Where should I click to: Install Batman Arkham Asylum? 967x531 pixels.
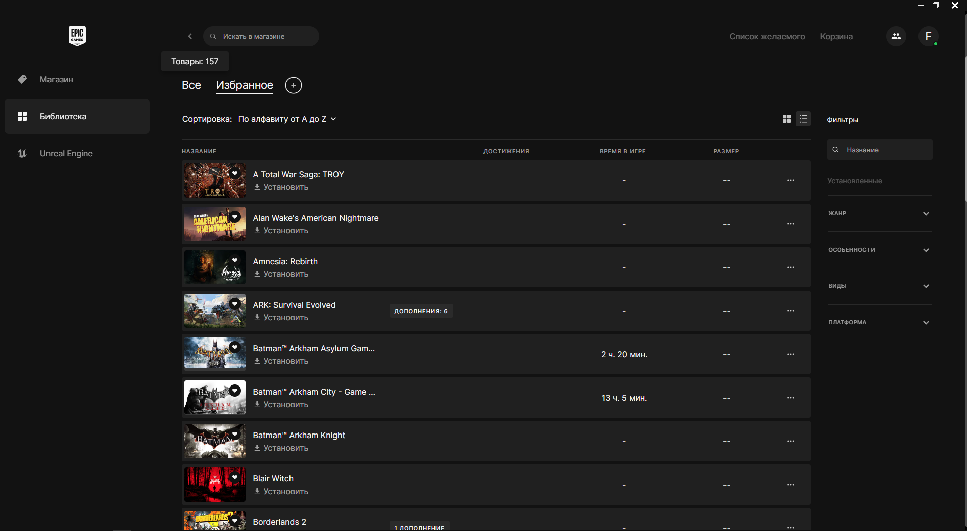pyautogui.click(x=281, y=361)
